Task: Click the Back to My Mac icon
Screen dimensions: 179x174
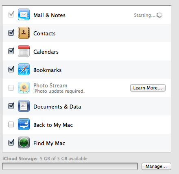Action: pyautogui.click(x=24, y=124)
